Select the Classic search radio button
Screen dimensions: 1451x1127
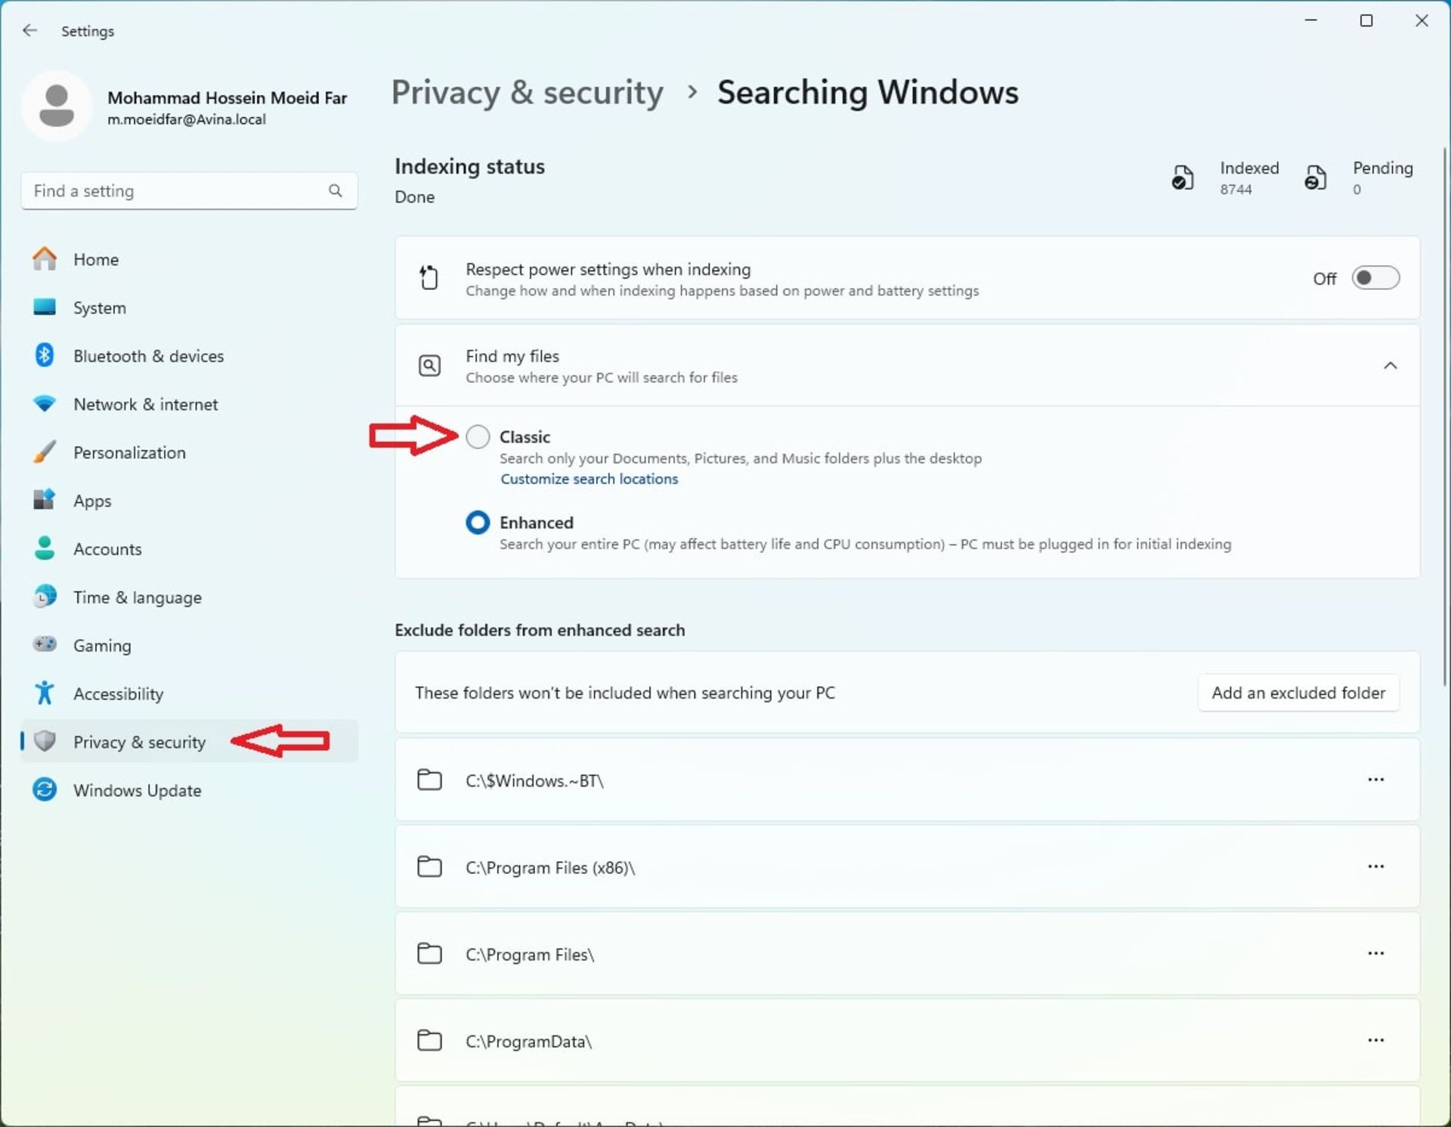478,437
